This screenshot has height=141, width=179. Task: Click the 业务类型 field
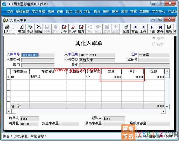[x=97, y=60]
